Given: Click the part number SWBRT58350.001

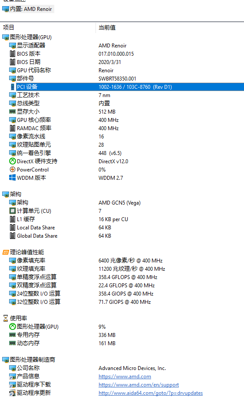Looking at the screenshot, I should pos(117,79).
